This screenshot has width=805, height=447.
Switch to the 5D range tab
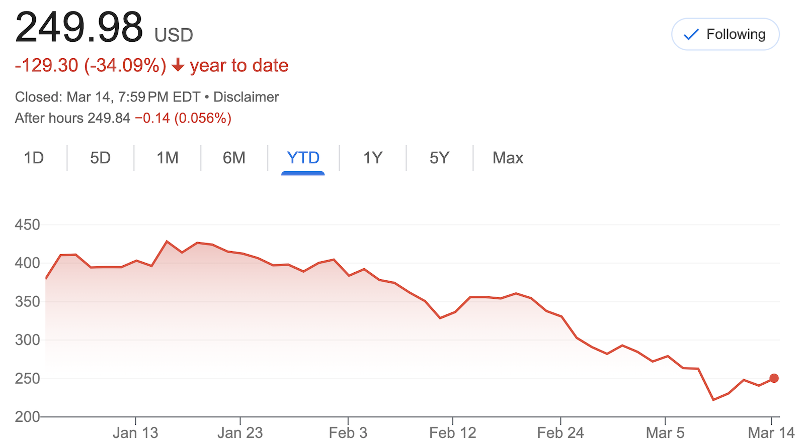[100, 158]
